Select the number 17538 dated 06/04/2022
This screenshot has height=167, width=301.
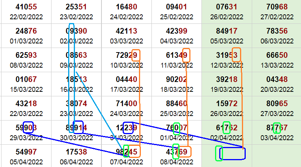76,152
